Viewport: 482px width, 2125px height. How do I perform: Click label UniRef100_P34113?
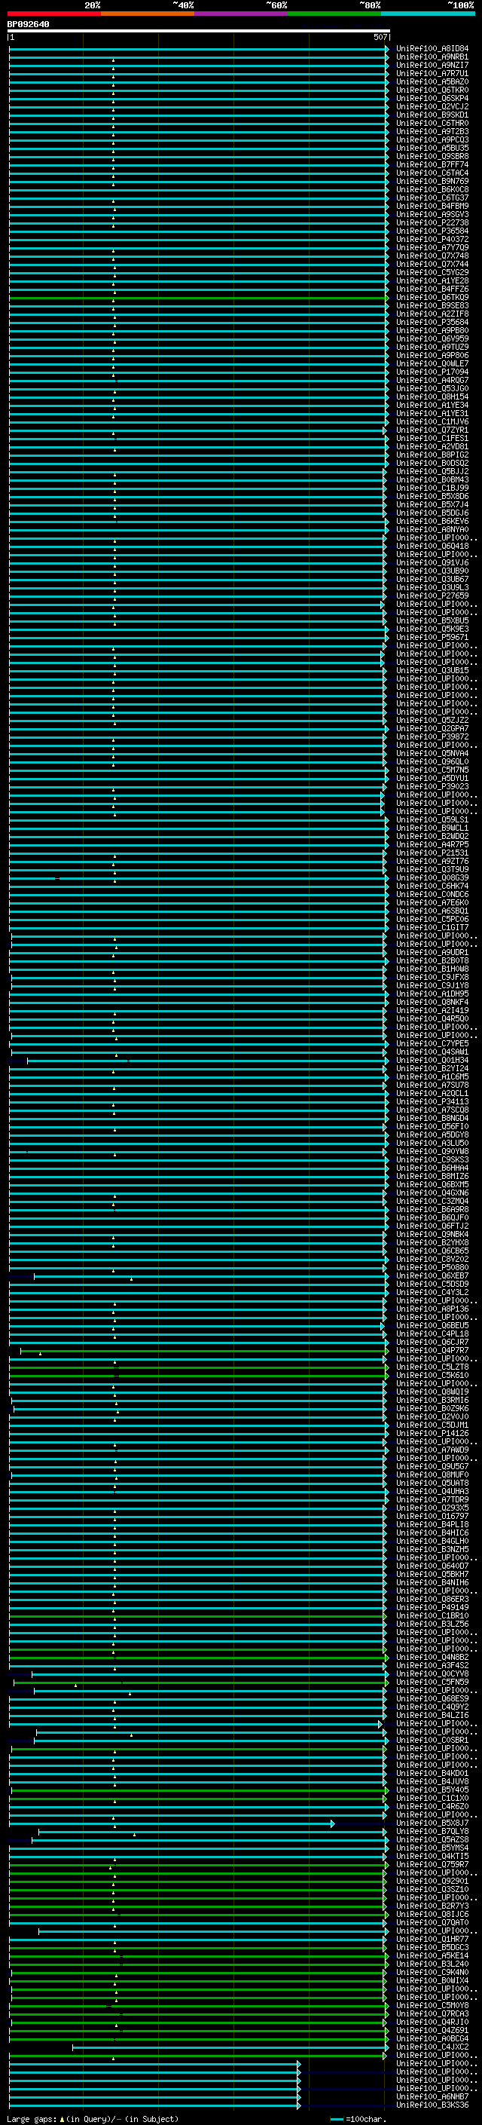coord(432,1102)
